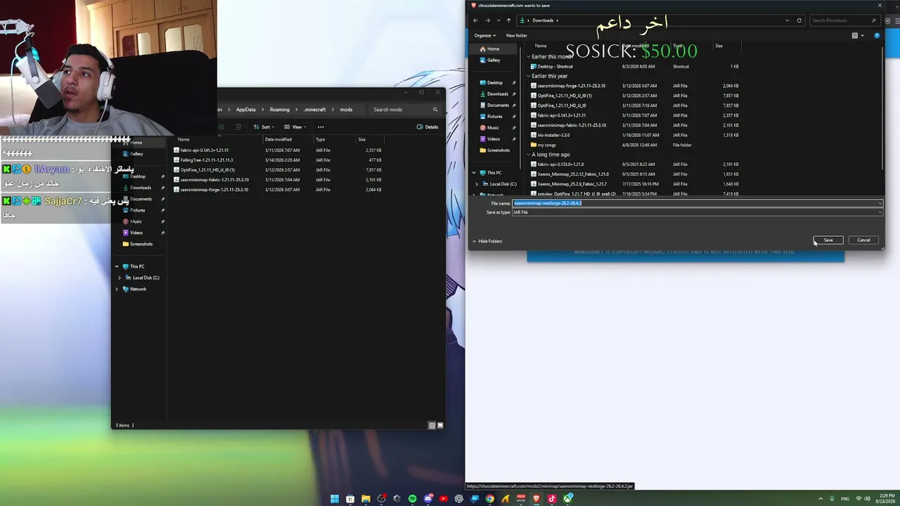Navigate to .minecraft in mods breadcrumb

tap(314, 110)
